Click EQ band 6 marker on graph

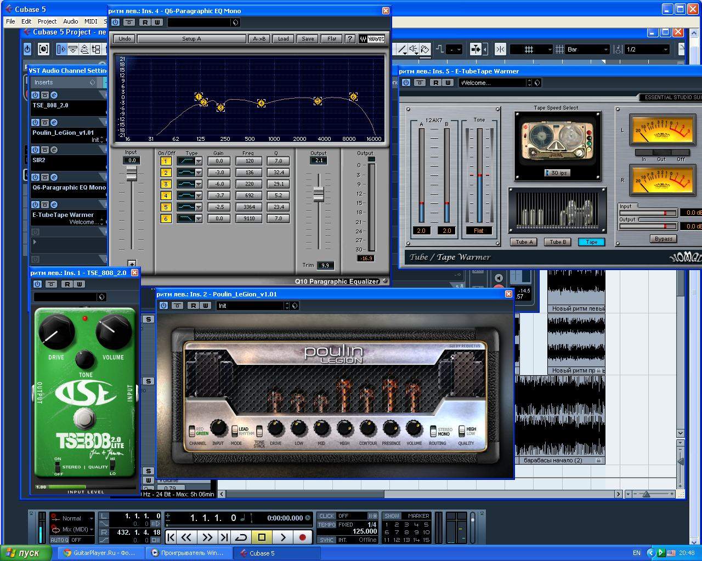(x=353, y=97)
